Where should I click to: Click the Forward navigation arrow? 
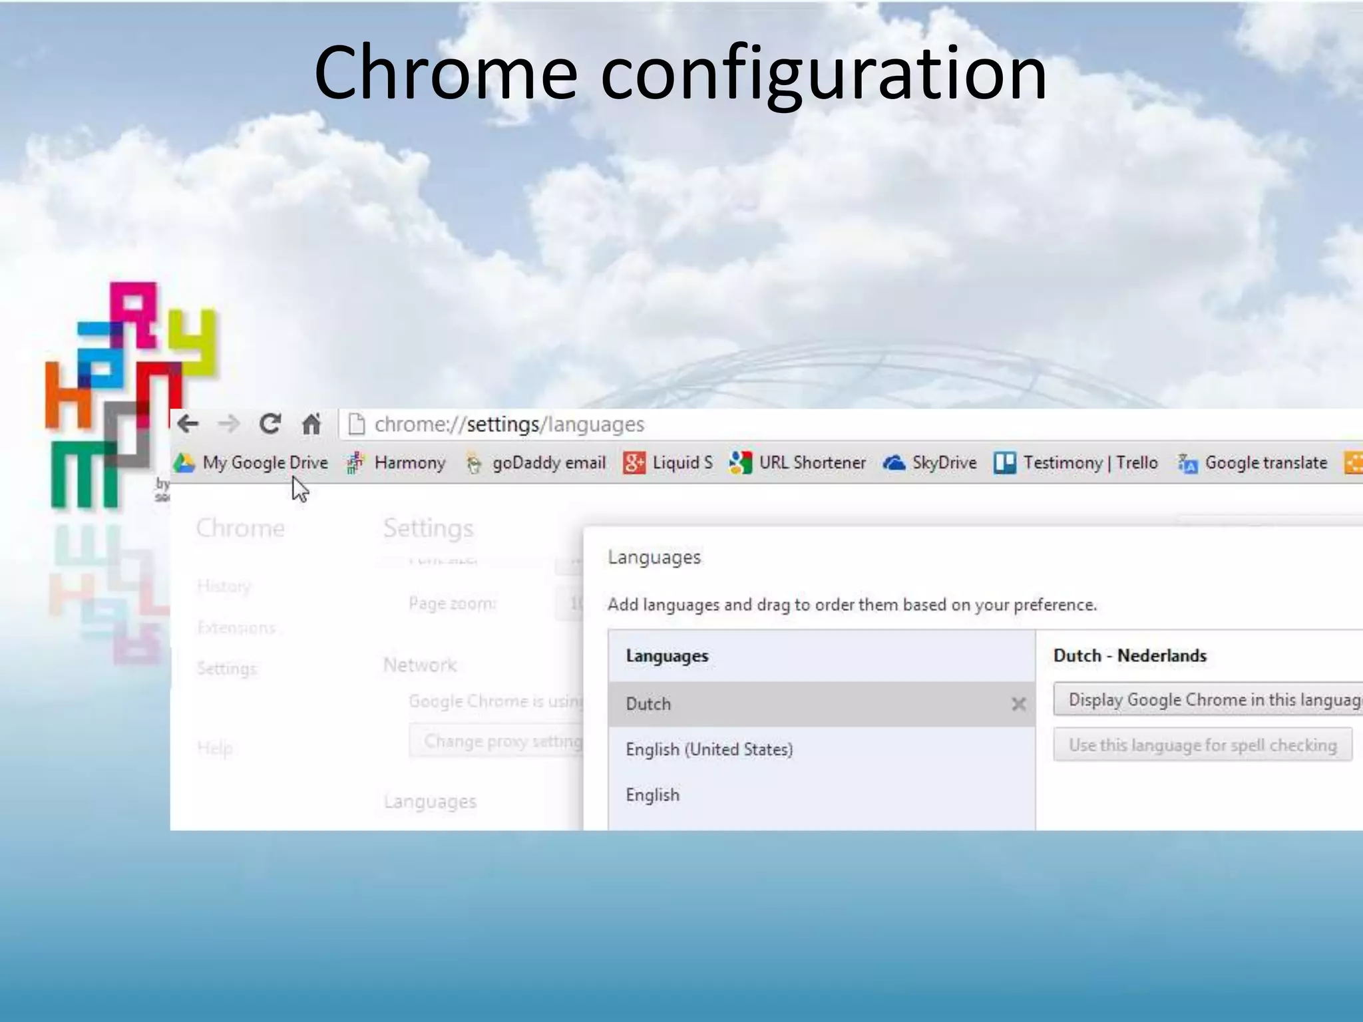click(x=229, y=424)
